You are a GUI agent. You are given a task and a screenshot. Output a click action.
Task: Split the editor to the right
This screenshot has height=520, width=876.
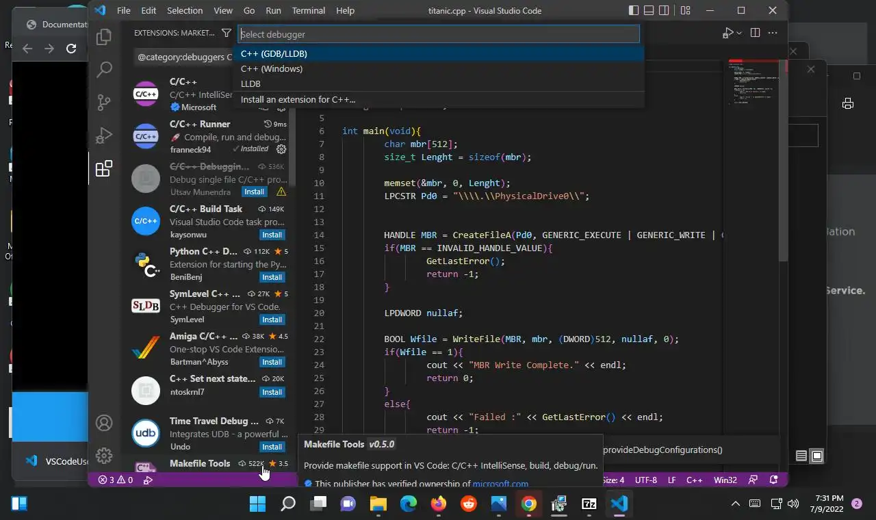[755, 33]
